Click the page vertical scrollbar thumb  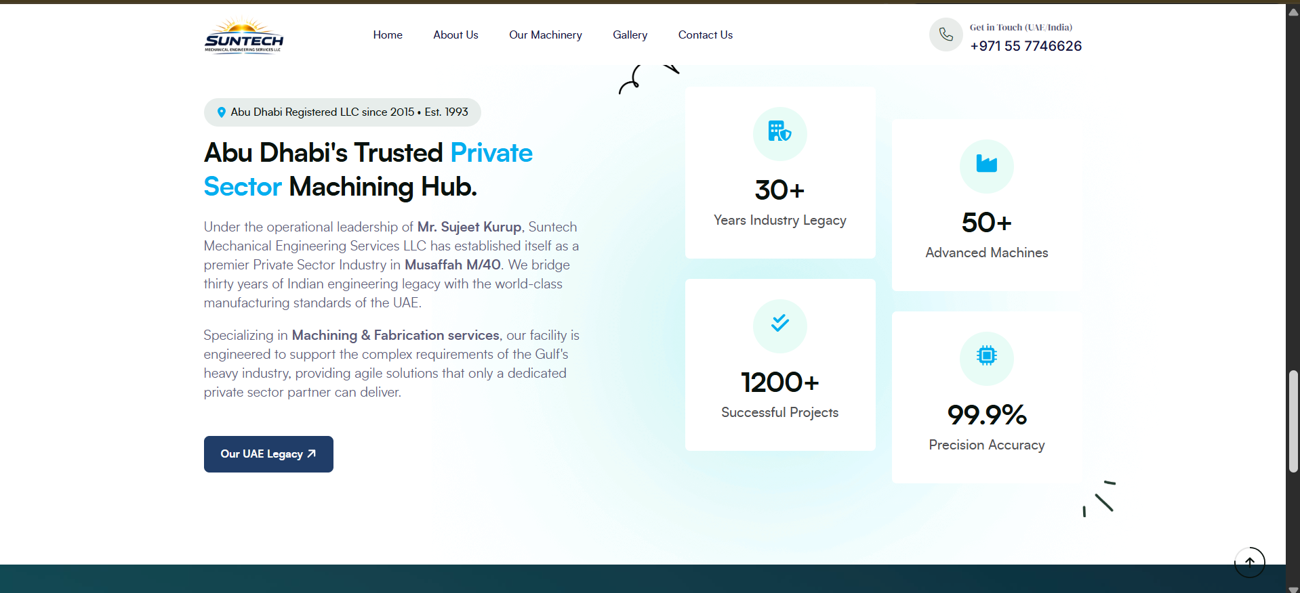click(x=1293, y=421)
